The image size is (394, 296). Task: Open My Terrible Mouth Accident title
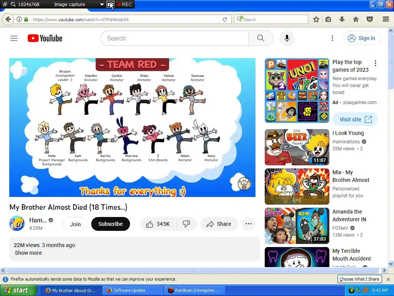pyautogui.click(x=352, y=255)
